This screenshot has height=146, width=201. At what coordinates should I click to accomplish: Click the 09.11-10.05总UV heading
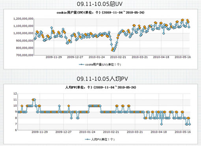click(100, 4)
